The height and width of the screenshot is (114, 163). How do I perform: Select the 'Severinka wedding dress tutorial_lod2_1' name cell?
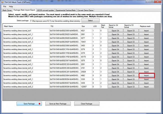pos(26,49)
